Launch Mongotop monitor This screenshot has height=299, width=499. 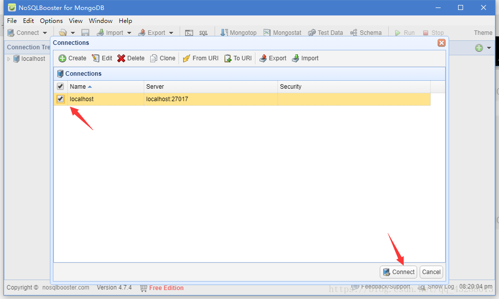pos(239,33)
